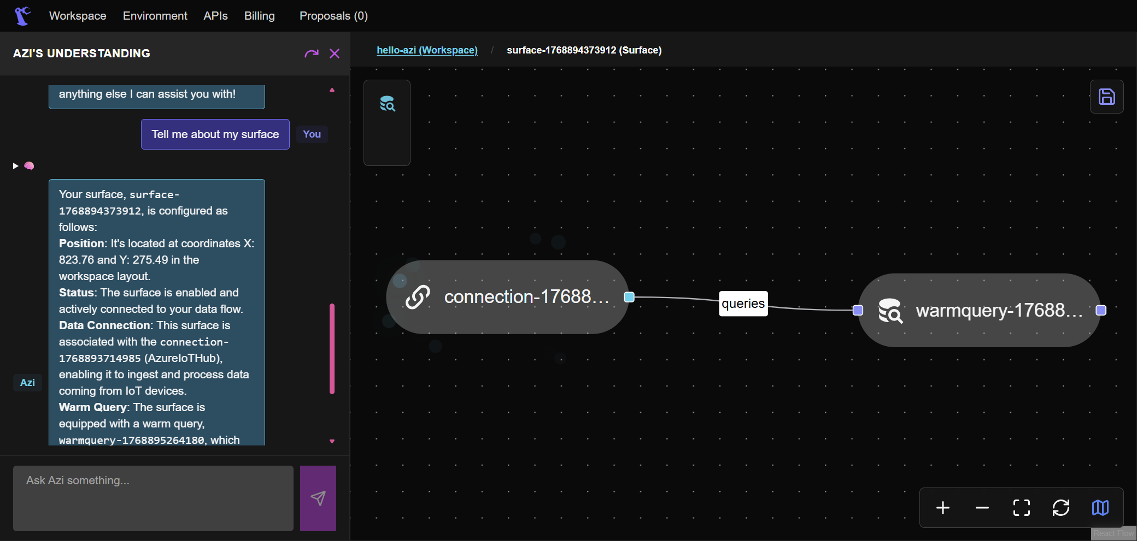Click the database search icon on warmquery node
Viewport: 1137px width, 541px height.
890,311
